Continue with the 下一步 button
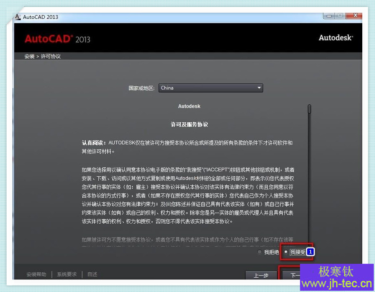Screen dimensions: 375x292 point(291,275)
